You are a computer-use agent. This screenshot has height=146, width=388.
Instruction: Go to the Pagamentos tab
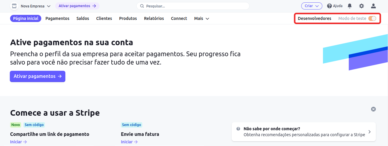tap(57, 18)
